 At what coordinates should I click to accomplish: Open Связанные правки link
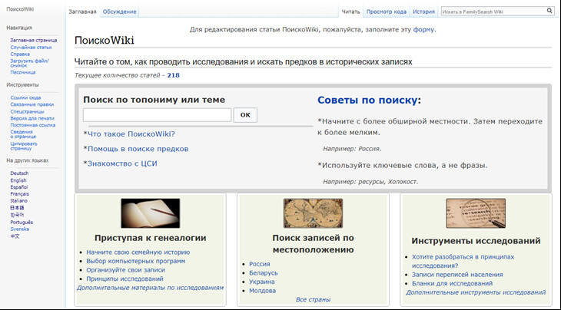coord(32,104)
